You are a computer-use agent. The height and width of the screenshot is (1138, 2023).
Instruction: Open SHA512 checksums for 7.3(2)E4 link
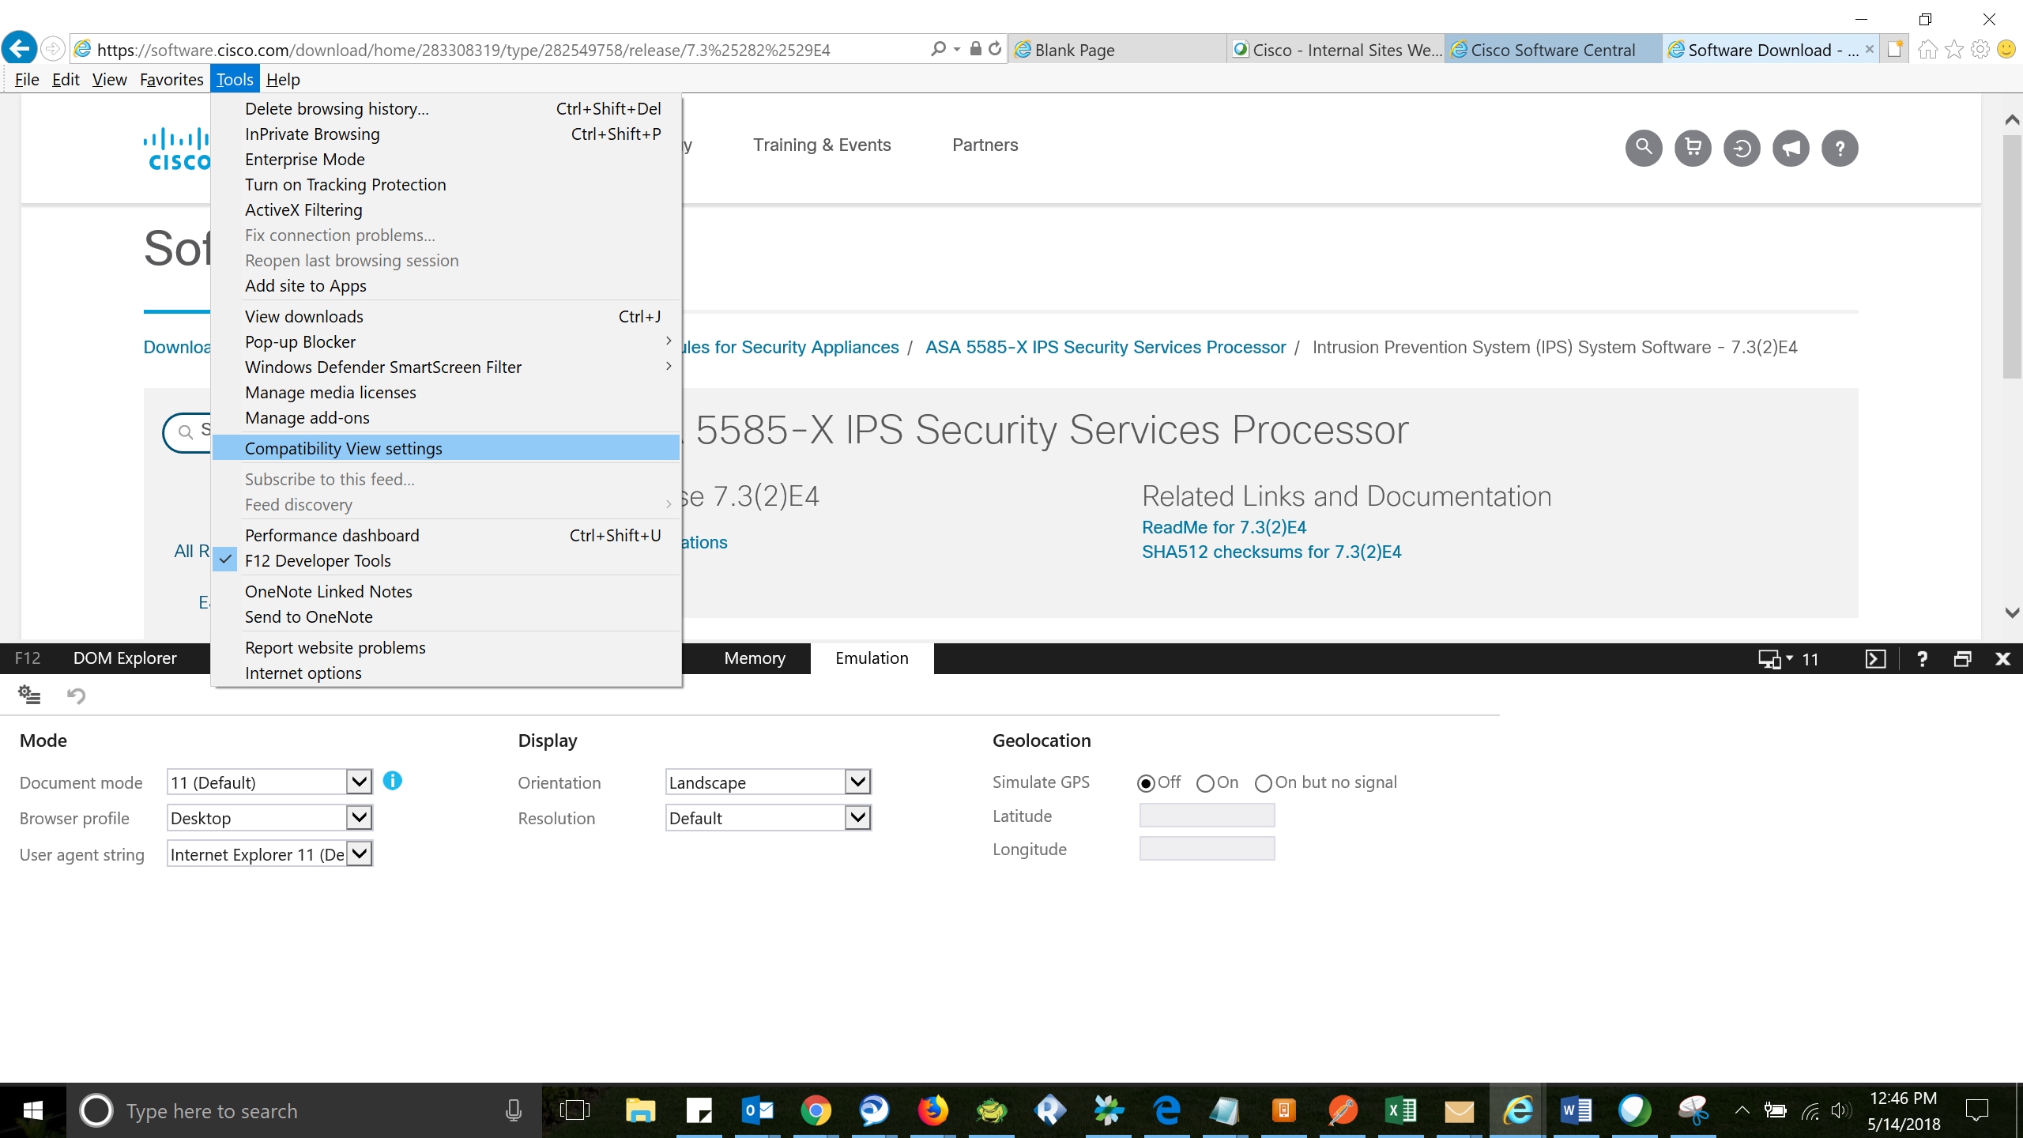click(1271, 552)
